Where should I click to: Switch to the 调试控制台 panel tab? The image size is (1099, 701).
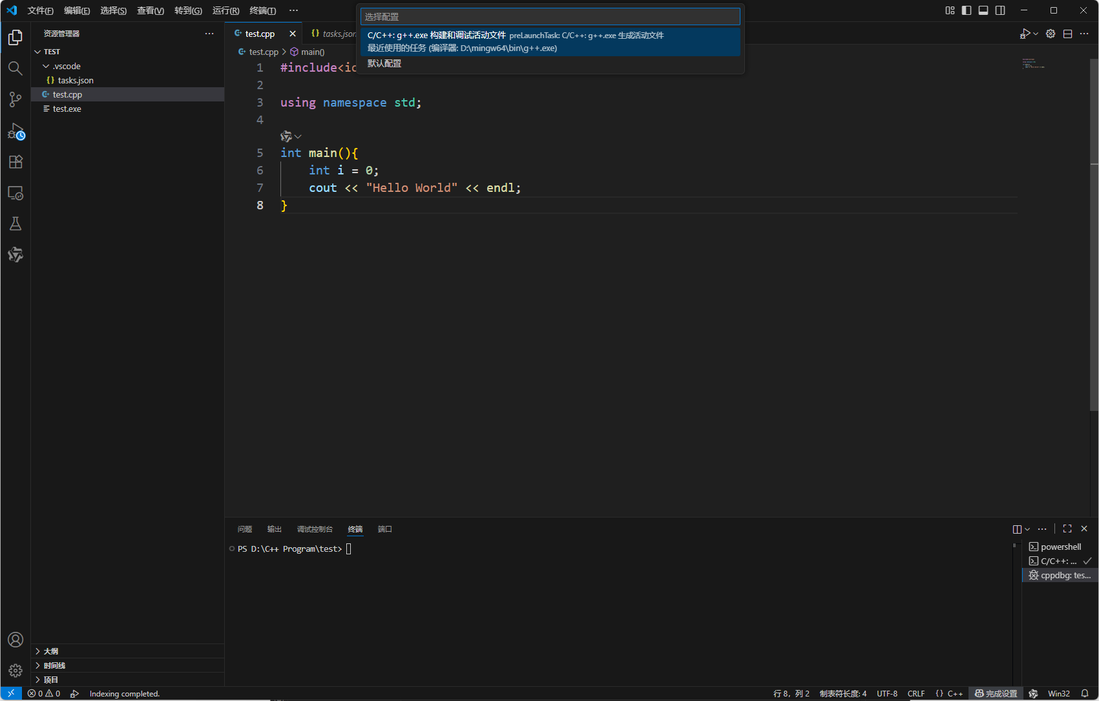pyautogui.click(x=315, y=529)
